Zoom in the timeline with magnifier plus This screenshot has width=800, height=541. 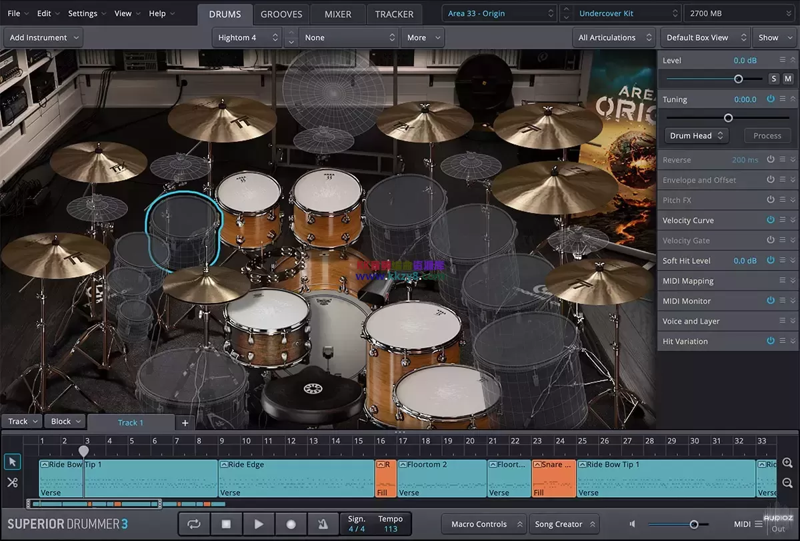[x=787, y=463]
